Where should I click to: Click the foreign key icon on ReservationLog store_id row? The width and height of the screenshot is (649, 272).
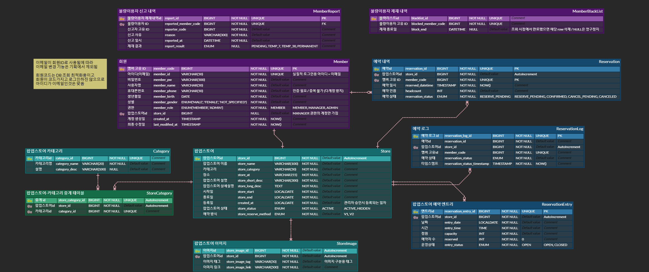click(416, 147)
